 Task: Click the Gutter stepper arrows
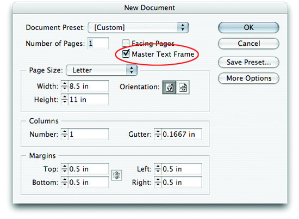(x=158, y=134)
